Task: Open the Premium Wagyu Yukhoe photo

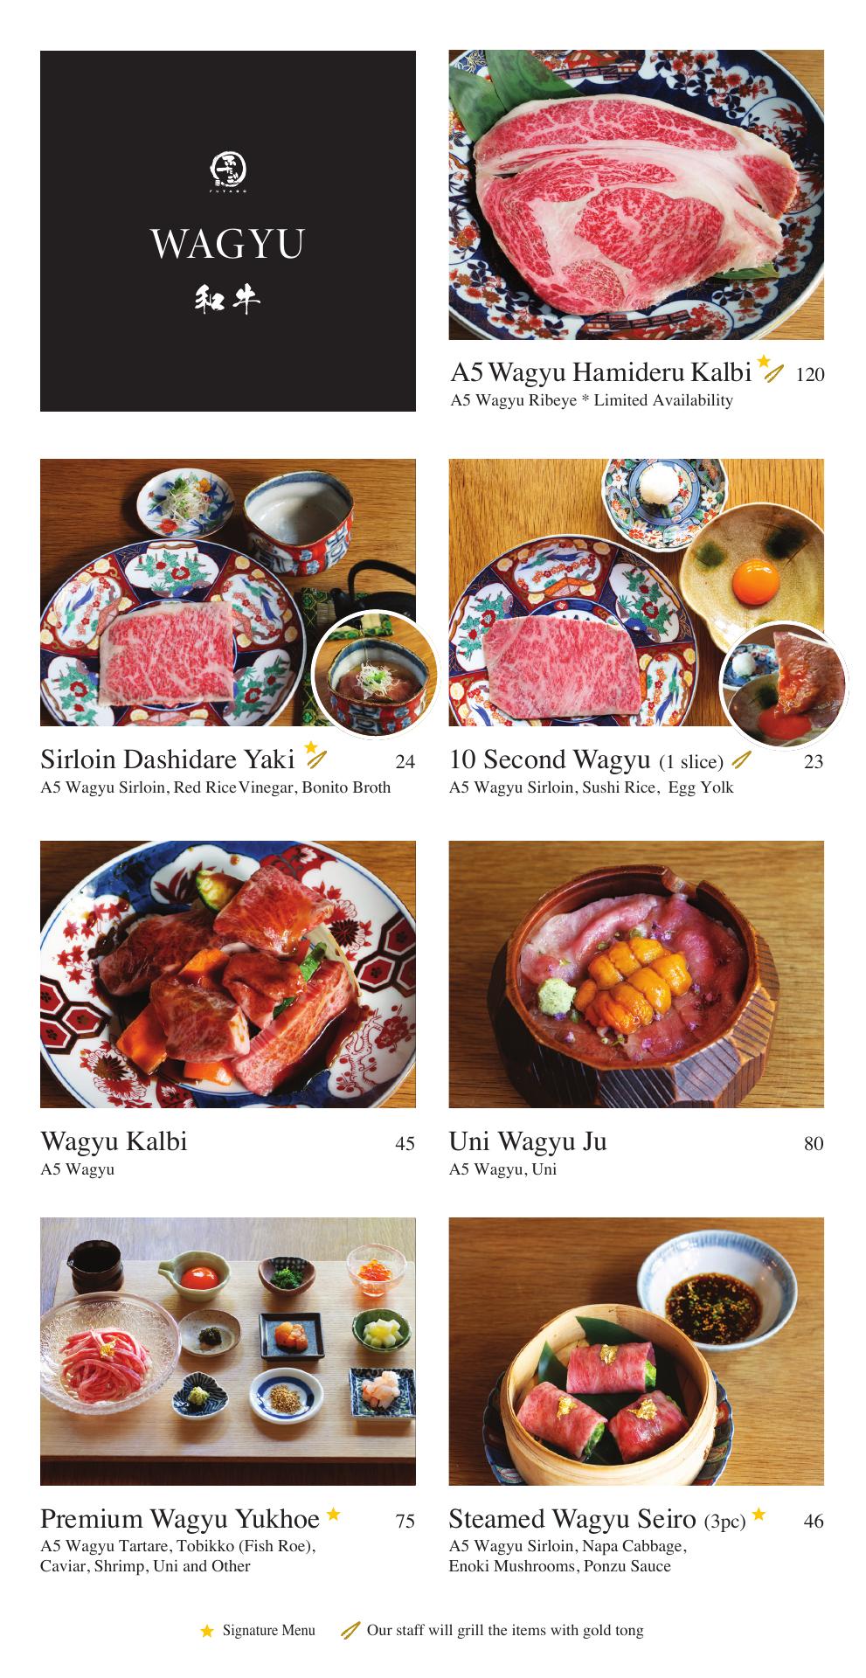Action: coord(228,1351)
